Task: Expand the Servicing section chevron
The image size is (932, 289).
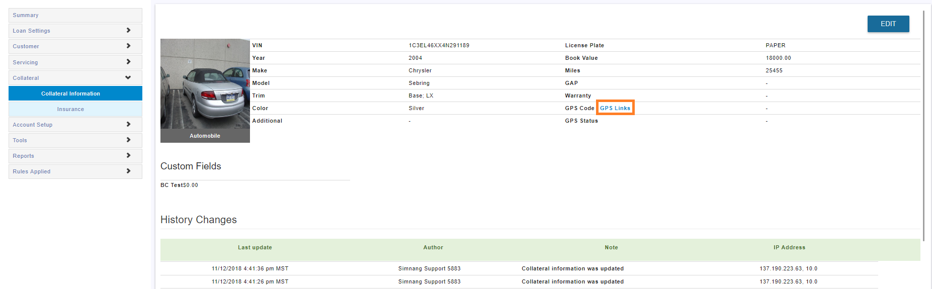Action: click(x=128, y=62)
